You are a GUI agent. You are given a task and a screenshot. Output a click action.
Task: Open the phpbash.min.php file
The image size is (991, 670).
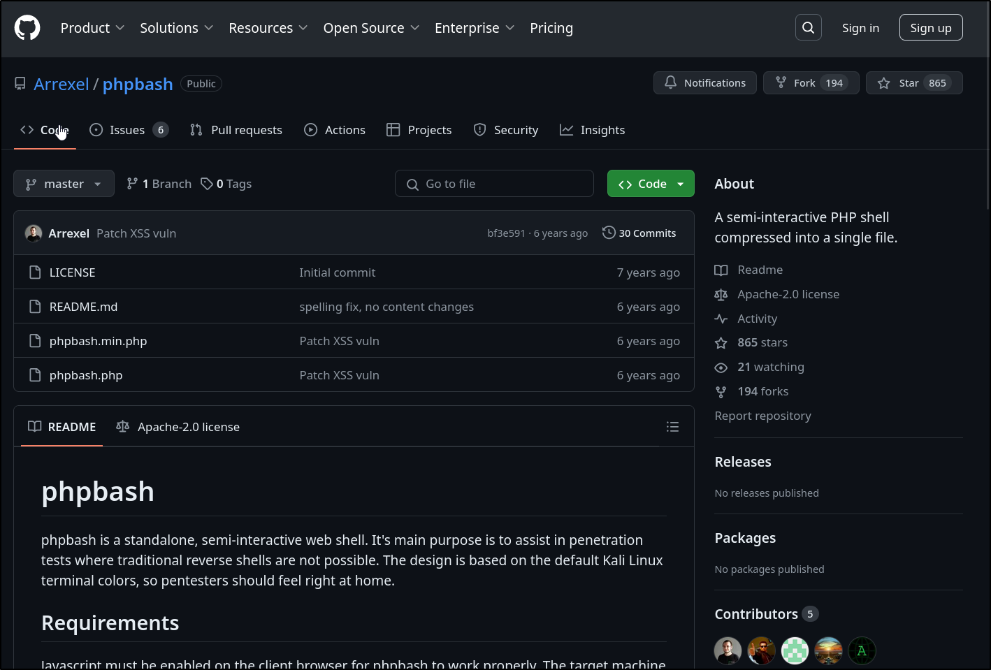pyautogui.click(x=98, y=341)
